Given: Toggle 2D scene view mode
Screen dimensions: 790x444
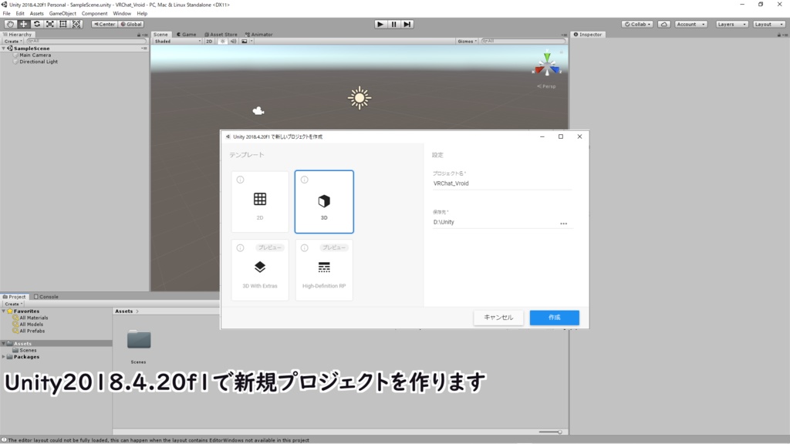Looking at the screenshot, I should tap(210, 41).
